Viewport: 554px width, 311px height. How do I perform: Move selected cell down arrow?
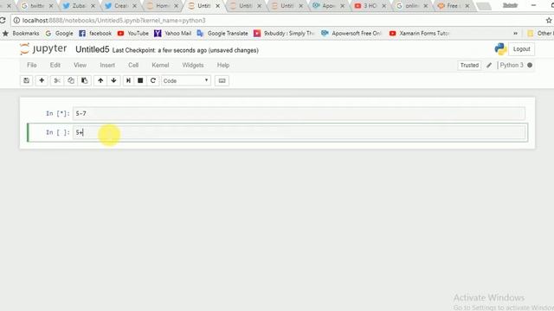click(x=113, y=80)
